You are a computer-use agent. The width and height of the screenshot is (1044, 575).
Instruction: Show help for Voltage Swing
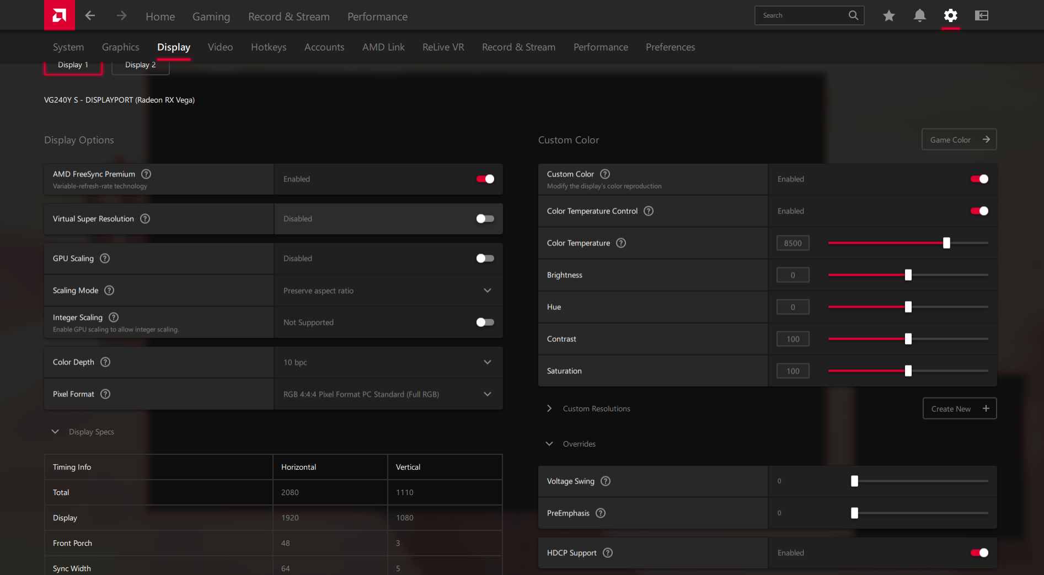(606, 481)
